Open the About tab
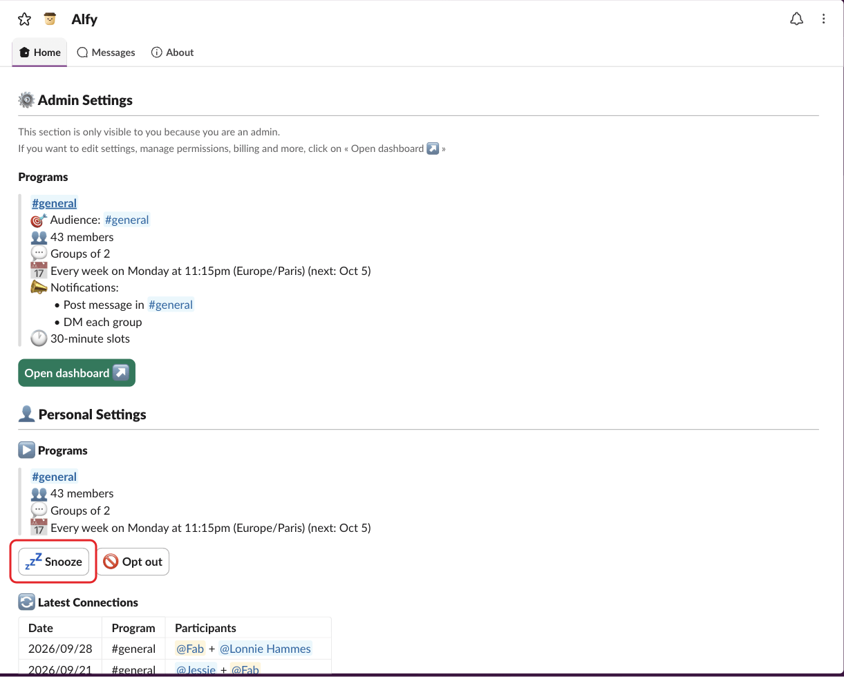Image resolution: width=844 pixels, height=677 pixels. (x=172, y=53)
